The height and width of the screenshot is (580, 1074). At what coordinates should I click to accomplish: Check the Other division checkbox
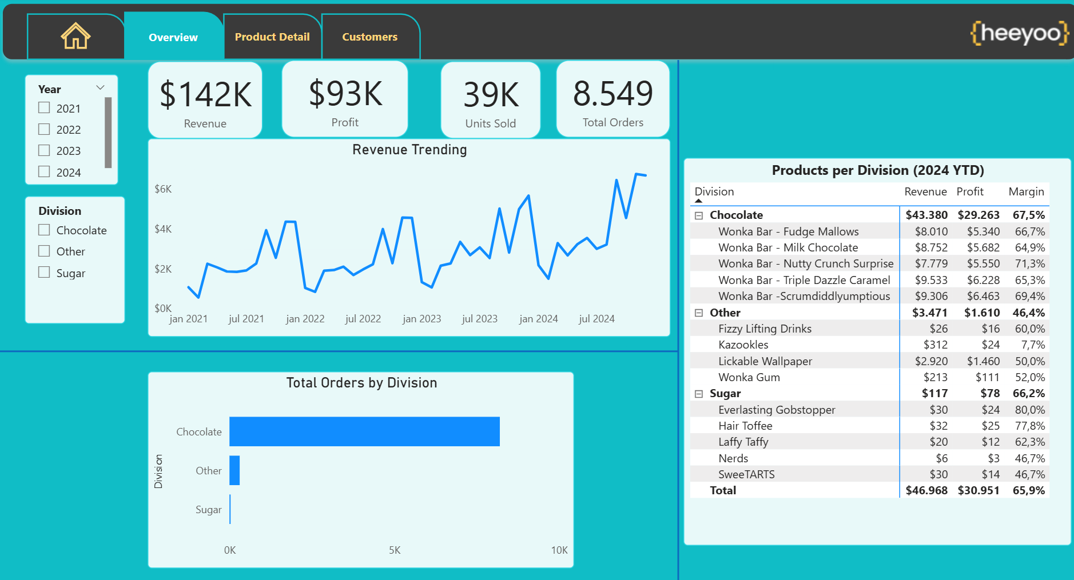coord(44,251)
